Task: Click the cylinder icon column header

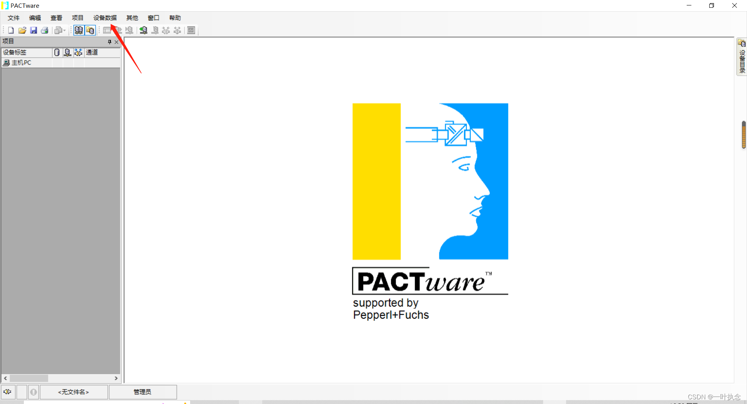Action: [57, 52]
